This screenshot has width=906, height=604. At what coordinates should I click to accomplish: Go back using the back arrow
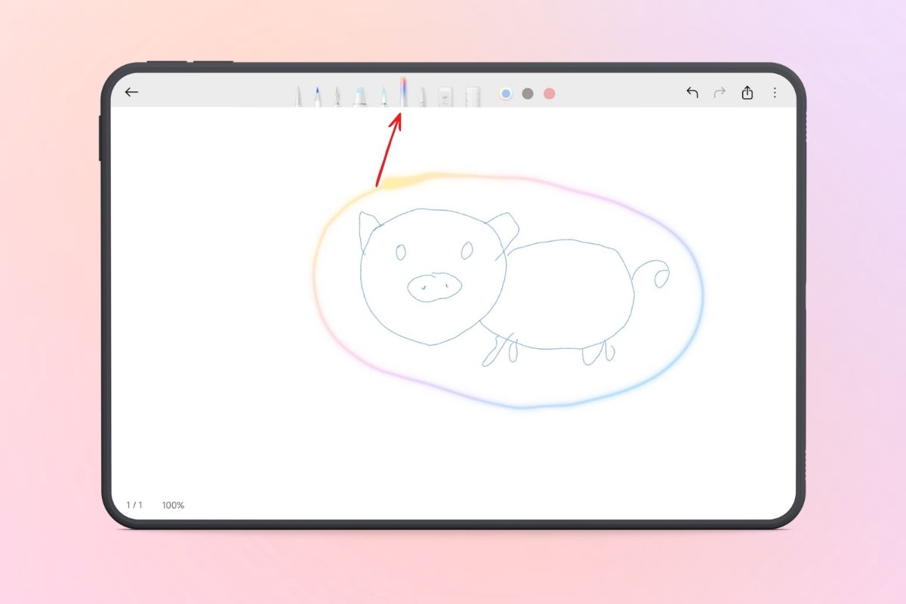pos(132,91)
